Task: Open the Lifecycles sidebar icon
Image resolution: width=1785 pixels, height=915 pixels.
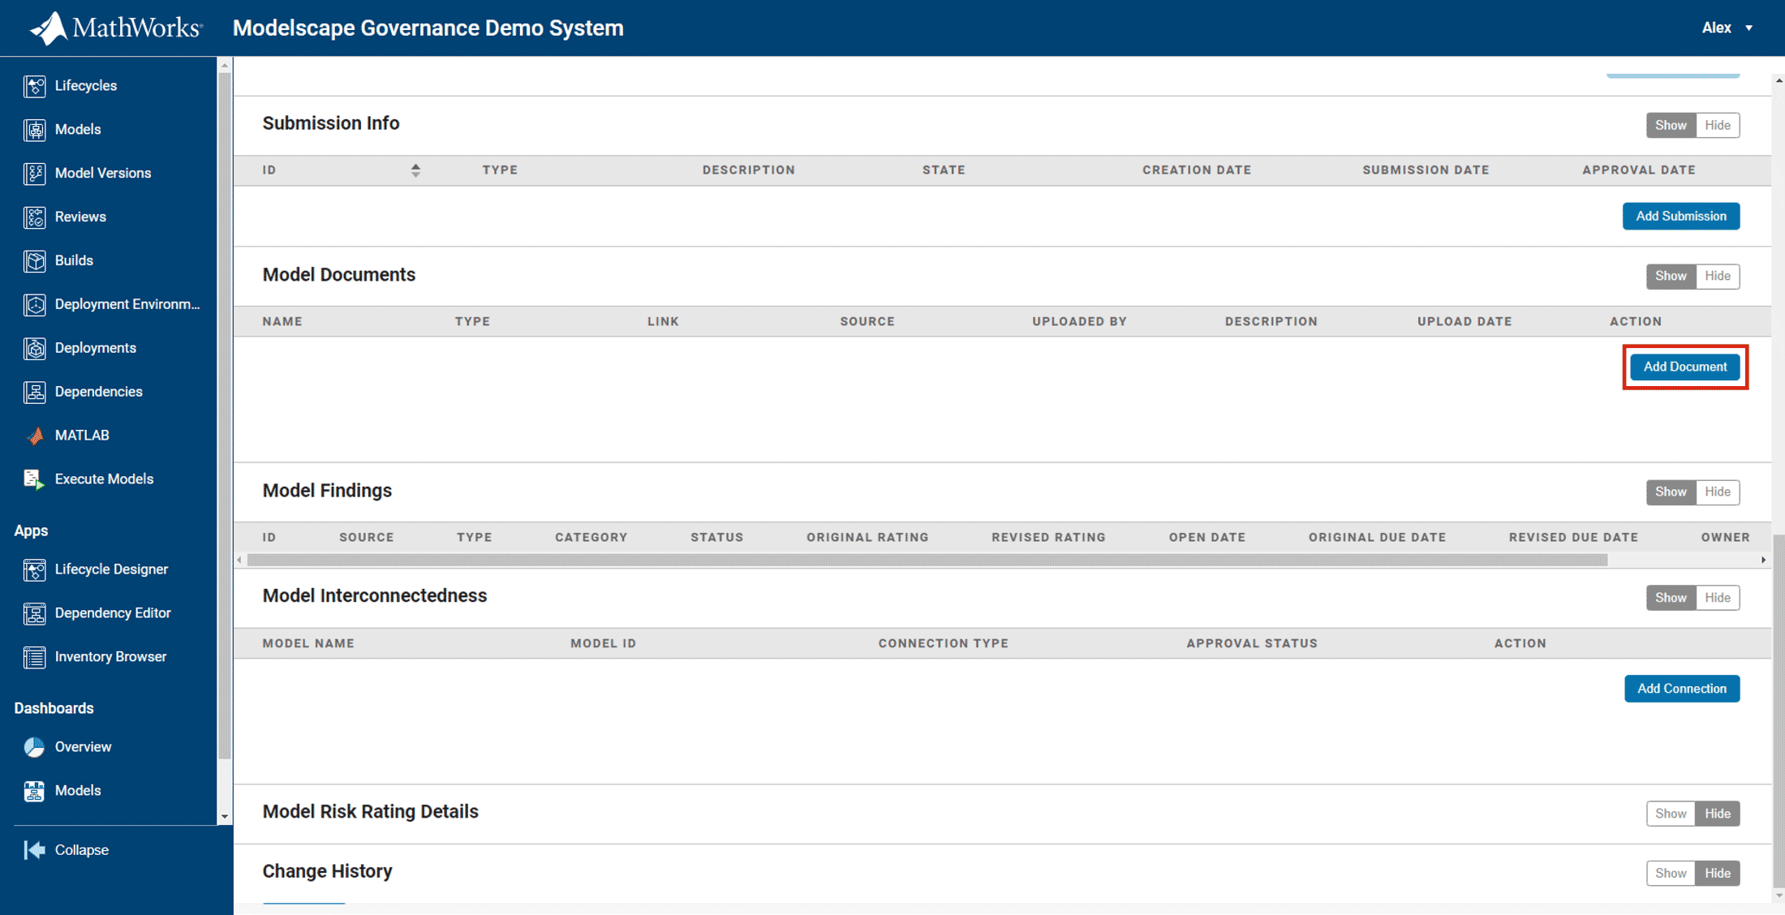Action: point(34,86)
